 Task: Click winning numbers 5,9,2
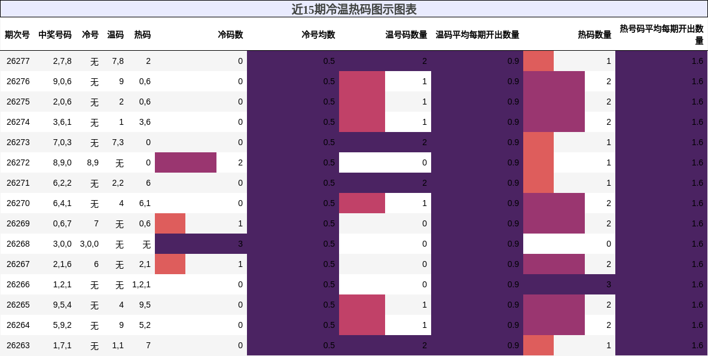pyautogui.click(x=62, y=325)
